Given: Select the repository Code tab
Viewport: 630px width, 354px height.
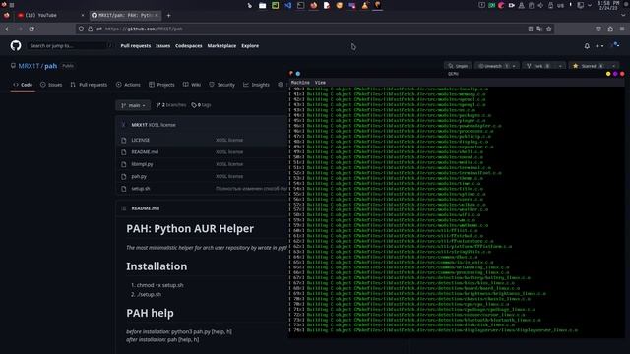Looking at the screenshot, I should (23, 85).
